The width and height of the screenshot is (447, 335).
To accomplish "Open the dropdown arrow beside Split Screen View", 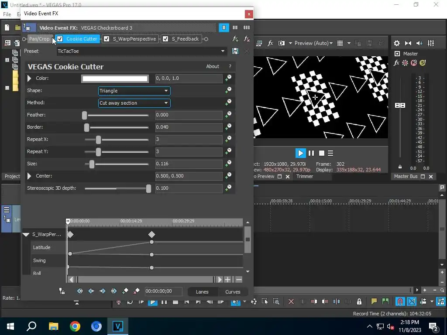I will [x=290, y=43].
